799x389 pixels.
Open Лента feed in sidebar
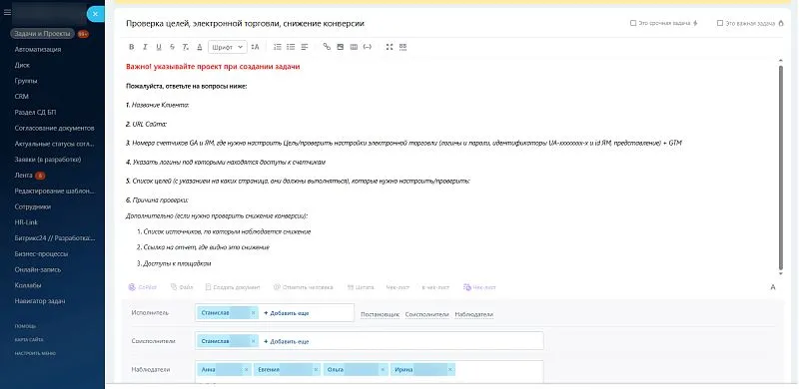(x=23, y=176)
